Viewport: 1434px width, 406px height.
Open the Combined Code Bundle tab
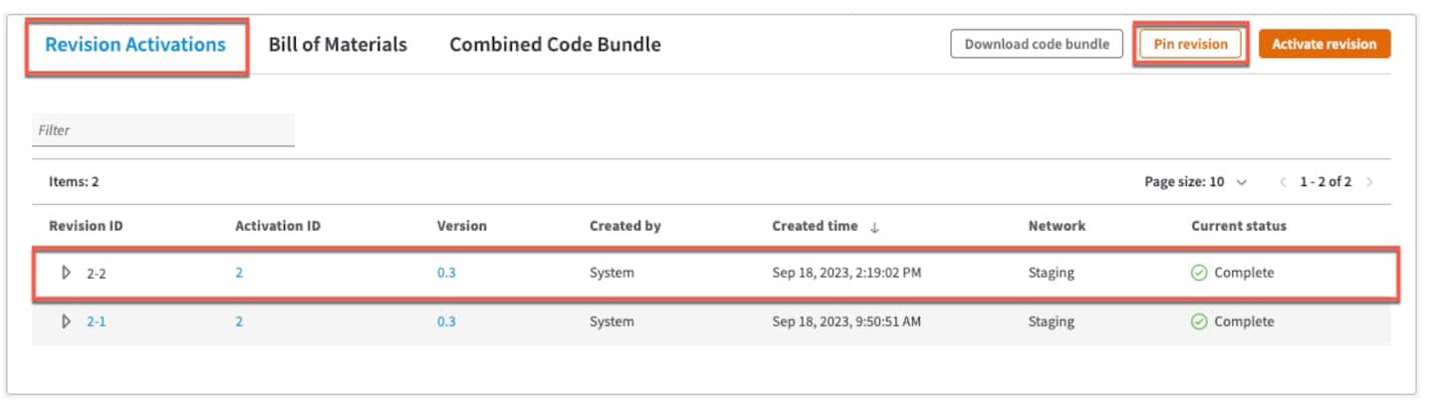pos(555,44)
